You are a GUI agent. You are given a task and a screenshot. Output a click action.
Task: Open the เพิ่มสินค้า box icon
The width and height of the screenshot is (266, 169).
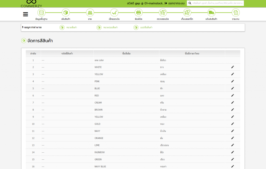66,12
